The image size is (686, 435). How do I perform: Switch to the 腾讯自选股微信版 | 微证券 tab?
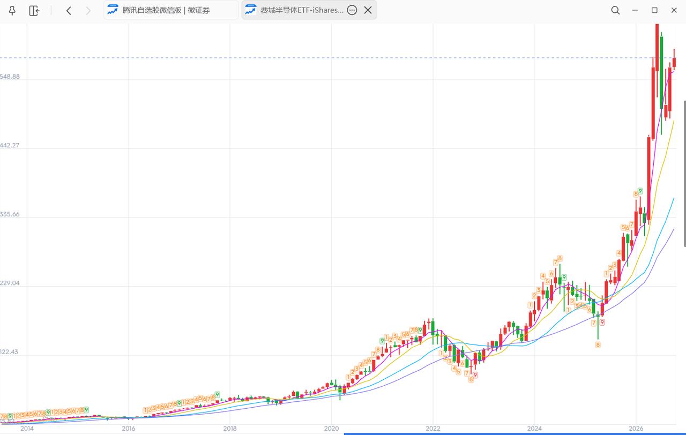tap(171, 10)
